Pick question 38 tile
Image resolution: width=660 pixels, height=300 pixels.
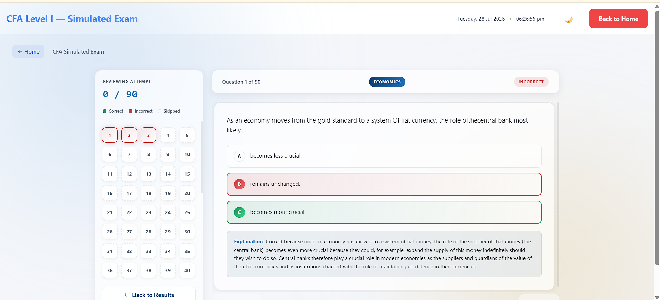click(148, 270)
